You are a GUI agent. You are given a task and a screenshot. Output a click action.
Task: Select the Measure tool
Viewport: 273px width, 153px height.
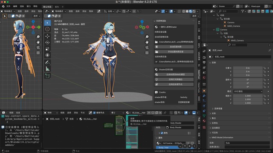[47, 69]
